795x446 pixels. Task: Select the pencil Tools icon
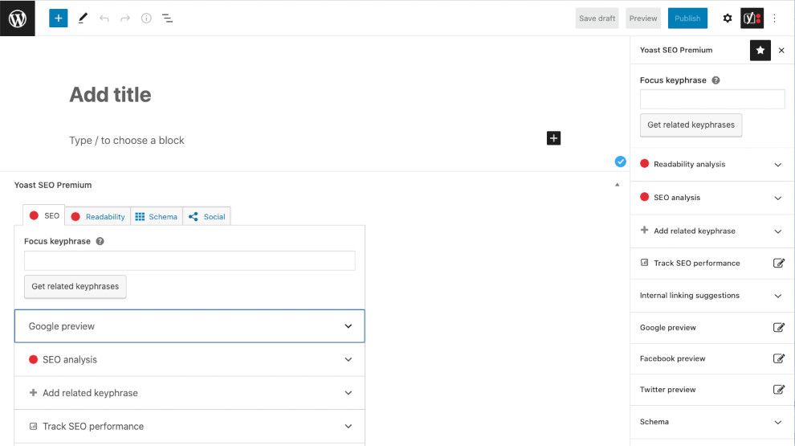[83, 18]
